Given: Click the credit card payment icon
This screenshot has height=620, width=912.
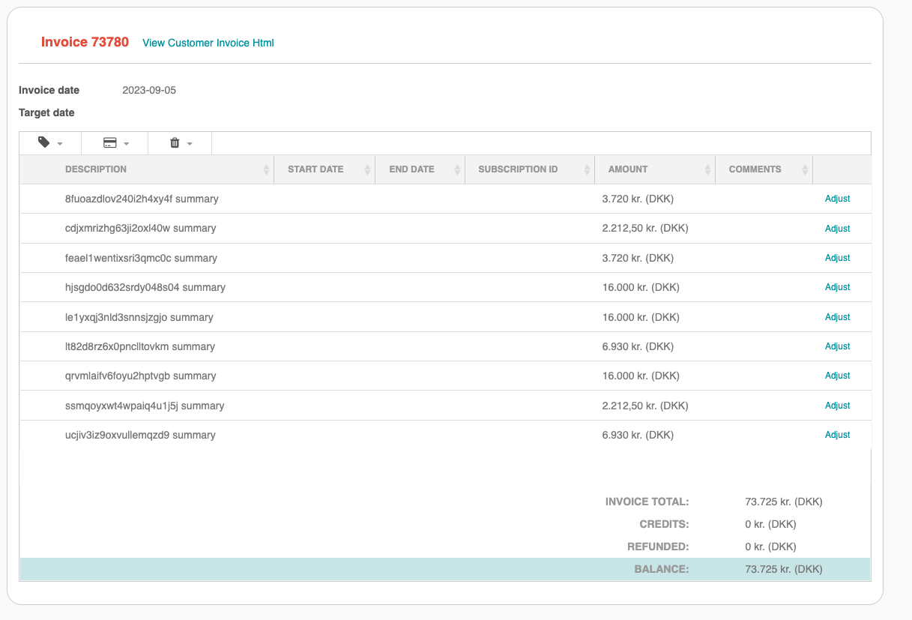Looking at the screenshot, I should click(x=108, y=142).
